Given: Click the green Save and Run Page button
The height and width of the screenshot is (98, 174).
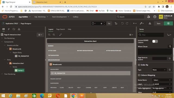Looking at the screenshot, I should (x=168, y=23).
